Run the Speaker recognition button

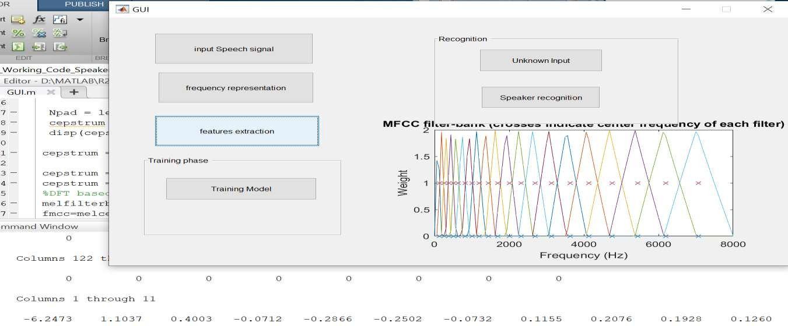[x=541, y=97]
